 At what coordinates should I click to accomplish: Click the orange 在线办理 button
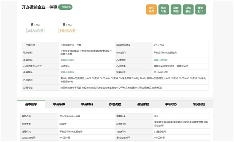tap(151, 9)
